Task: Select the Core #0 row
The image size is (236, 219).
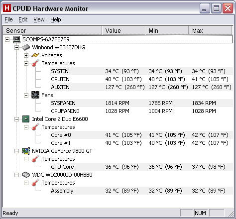Action: coord(141,135)
